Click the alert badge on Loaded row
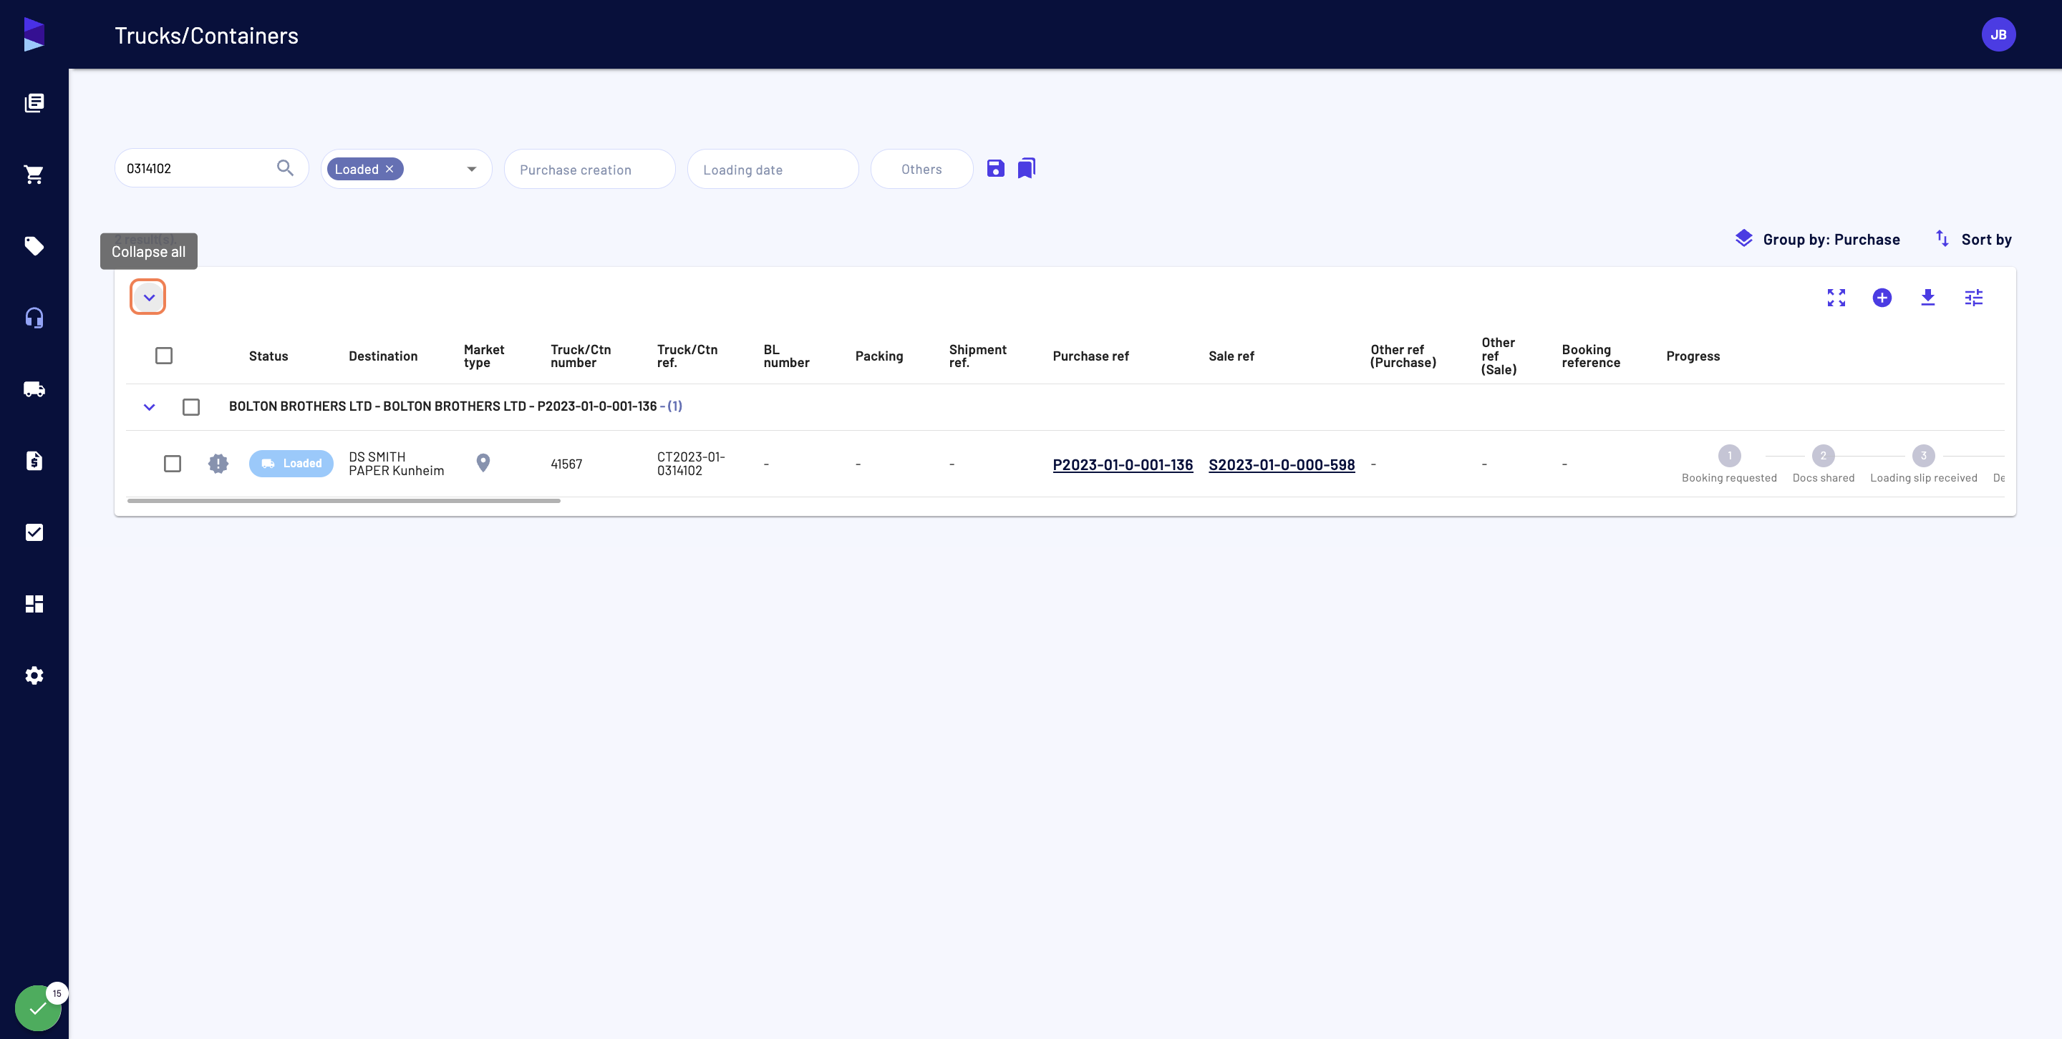Screen dimensions: 2062x1039 tap(218, 463)
